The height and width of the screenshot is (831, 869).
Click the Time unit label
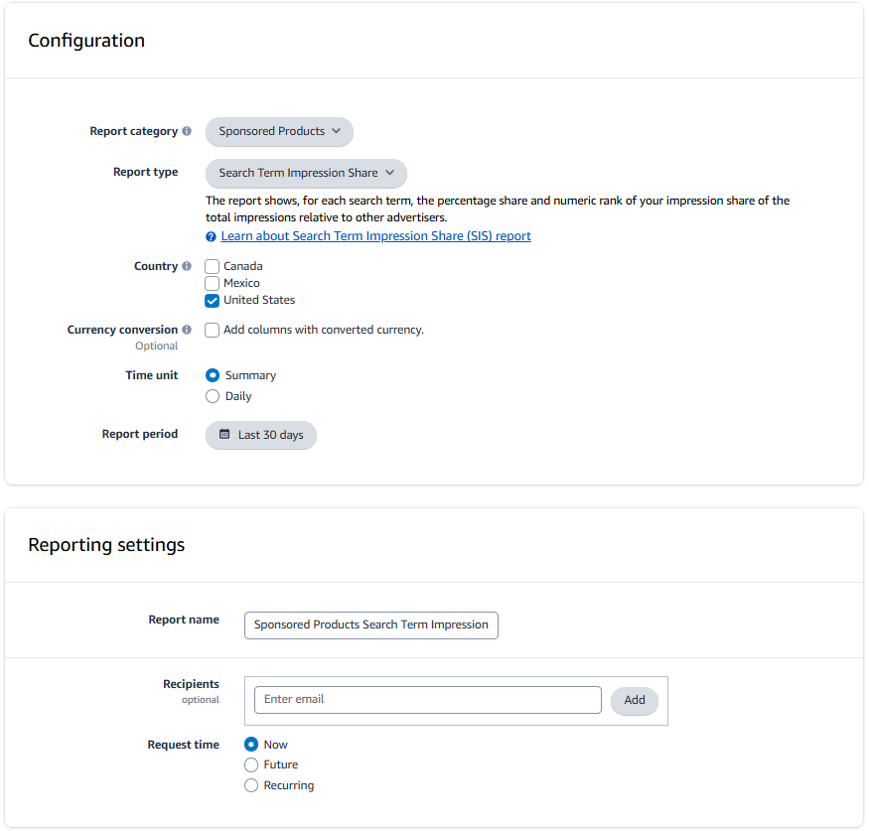(x=152, y=375)
